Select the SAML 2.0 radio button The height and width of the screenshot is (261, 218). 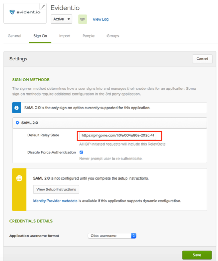pos(17,123)
